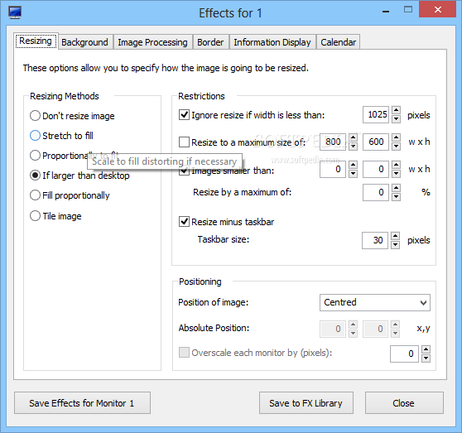The height and width of the screenshot is (433, 462).
Task: Click the Taskbar size field showing 30
Action: (375, 240)
